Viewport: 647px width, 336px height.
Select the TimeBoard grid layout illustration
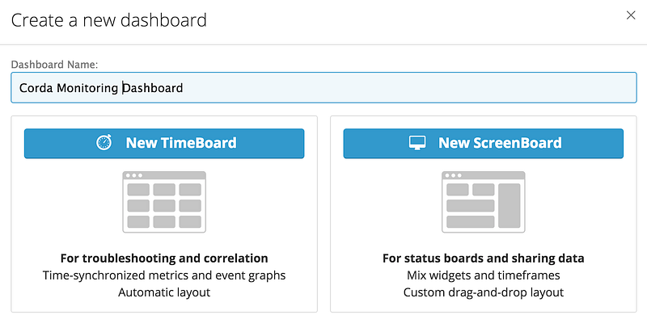tap(164, 202)
